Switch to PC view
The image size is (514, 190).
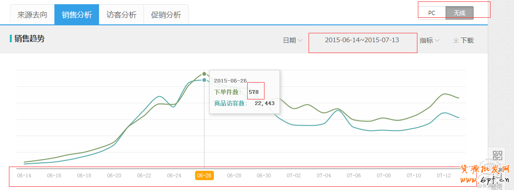click(x=431, y=13)
